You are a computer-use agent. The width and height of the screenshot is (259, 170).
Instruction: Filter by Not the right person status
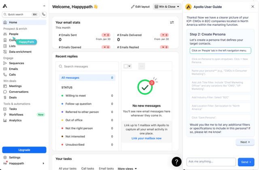tap(87, 128)
